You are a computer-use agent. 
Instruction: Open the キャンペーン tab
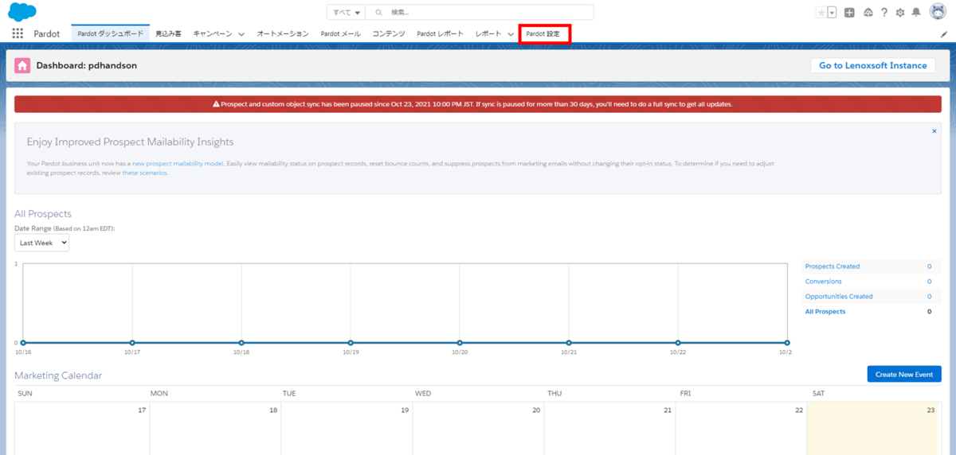coord(213,33)
